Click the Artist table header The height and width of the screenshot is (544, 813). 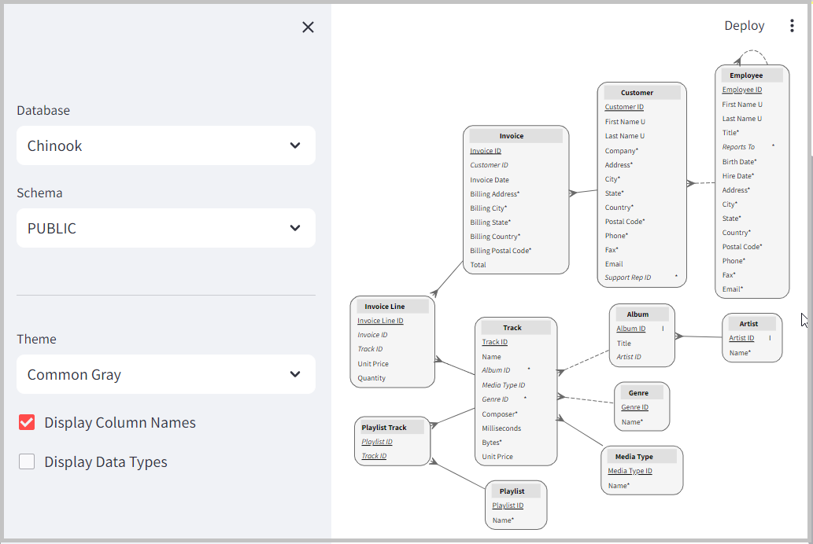[751, 323]
